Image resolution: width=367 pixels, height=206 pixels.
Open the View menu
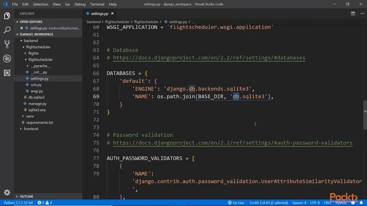coord(56,4)
